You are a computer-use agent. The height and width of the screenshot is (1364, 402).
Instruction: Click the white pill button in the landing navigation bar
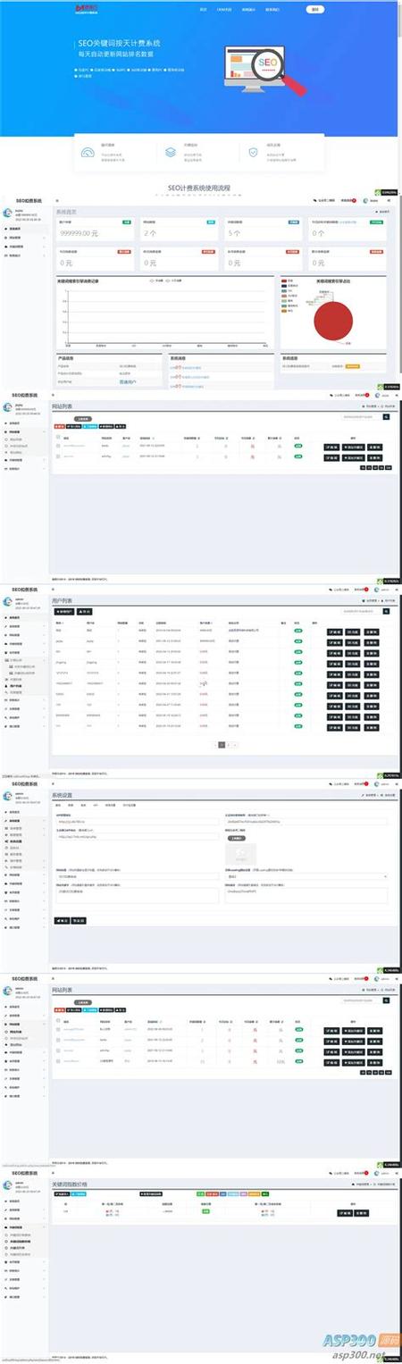point(314,10)
